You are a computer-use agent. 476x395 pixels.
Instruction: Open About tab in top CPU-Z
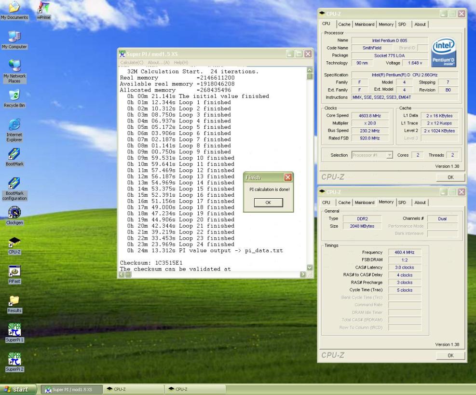pyautogui.click(x=420, y=24)
